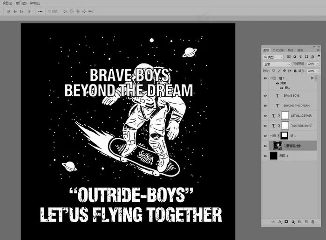Collapse the group 2 effects list arrow

click(x=316, y=78)
